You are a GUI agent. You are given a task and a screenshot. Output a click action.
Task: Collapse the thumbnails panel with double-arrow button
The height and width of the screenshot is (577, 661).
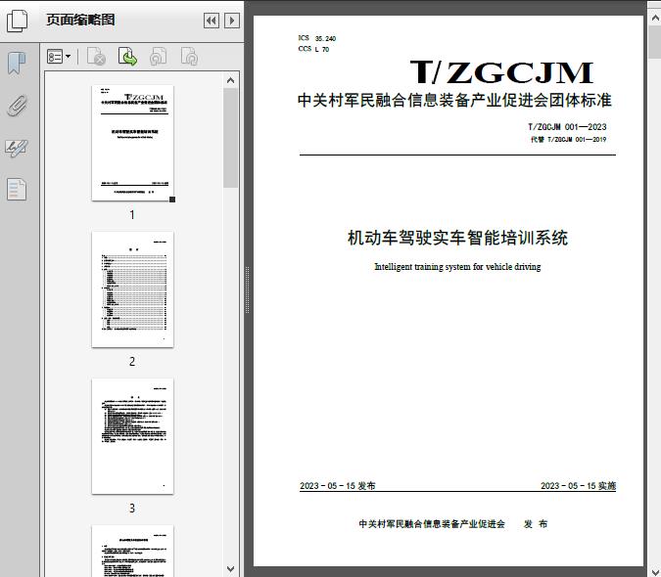(x=211, y=21)
